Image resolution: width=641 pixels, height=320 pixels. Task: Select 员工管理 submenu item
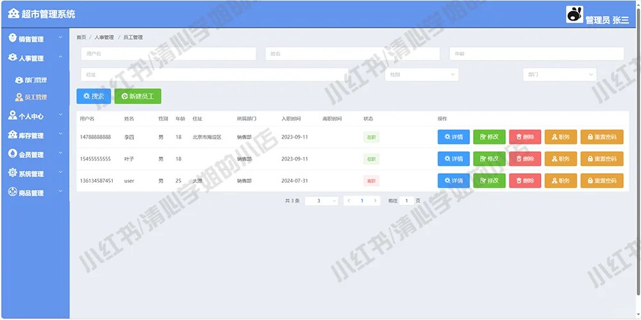pyautogui.click(x=35, y=97)
